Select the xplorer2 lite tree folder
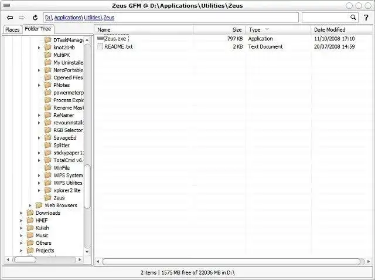 point(67,190)
